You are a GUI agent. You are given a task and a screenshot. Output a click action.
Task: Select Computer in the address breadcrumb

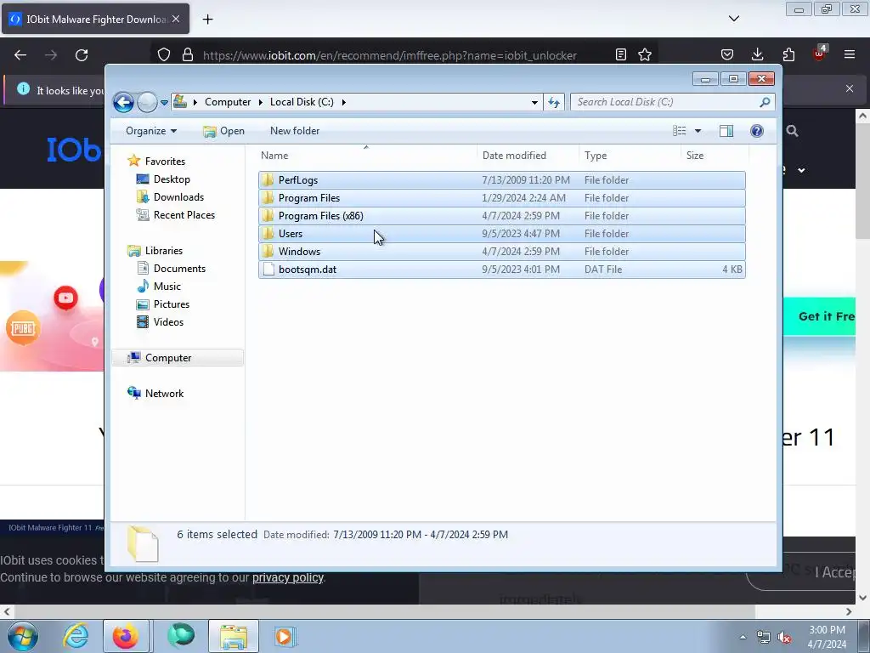click(x=228, y=102)
